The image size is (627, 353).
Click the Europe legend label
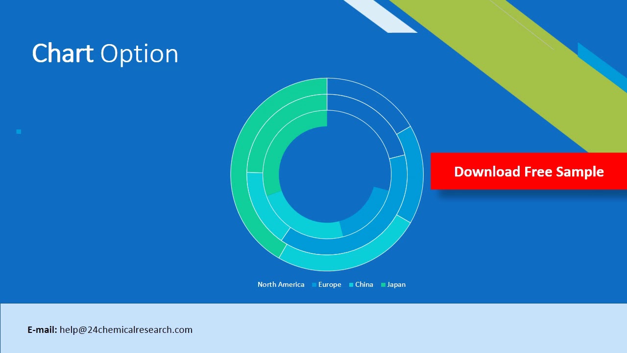(330, 284)
